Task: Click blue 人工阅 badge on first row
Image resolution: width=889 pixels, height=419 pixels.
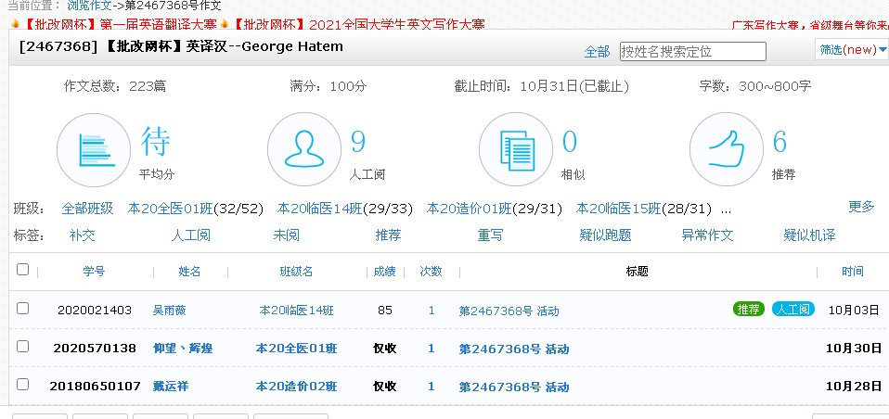Action: click(792, 310)
